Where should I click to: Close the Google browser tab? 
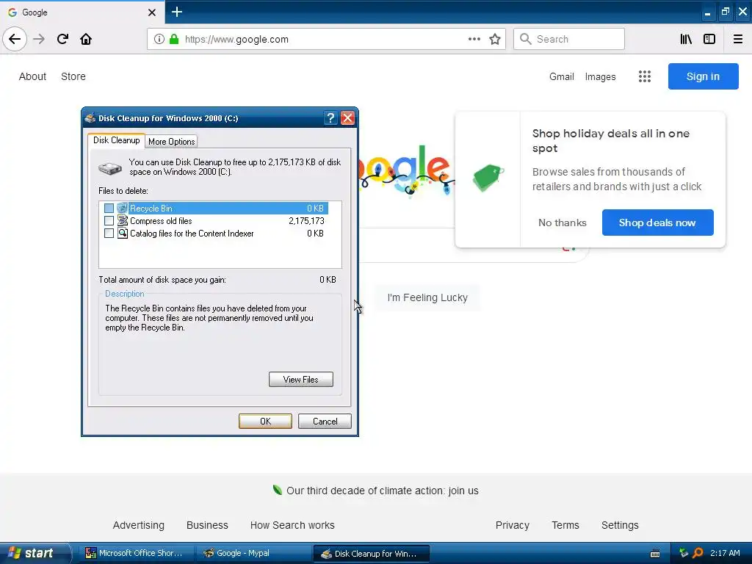coord(151,12)
